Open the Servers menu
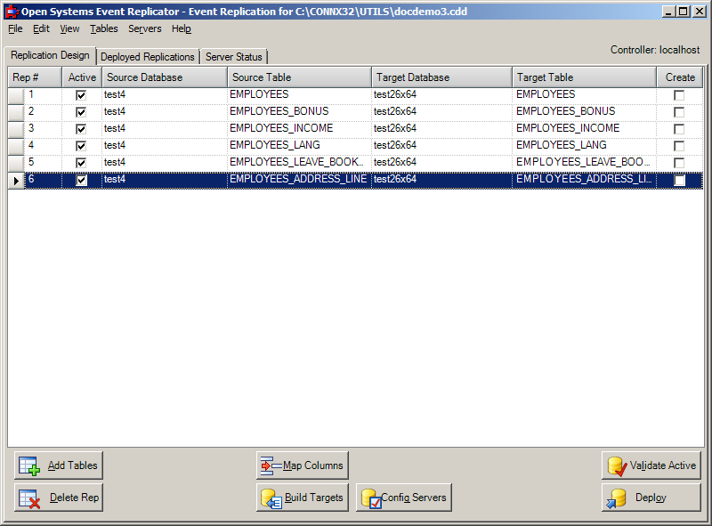The width and height of the screenshot is (712, 526). coord(144,28)
